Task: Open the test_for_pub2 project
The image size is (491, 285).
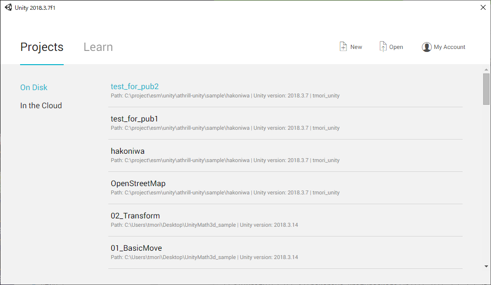Action: pos(135,86)
